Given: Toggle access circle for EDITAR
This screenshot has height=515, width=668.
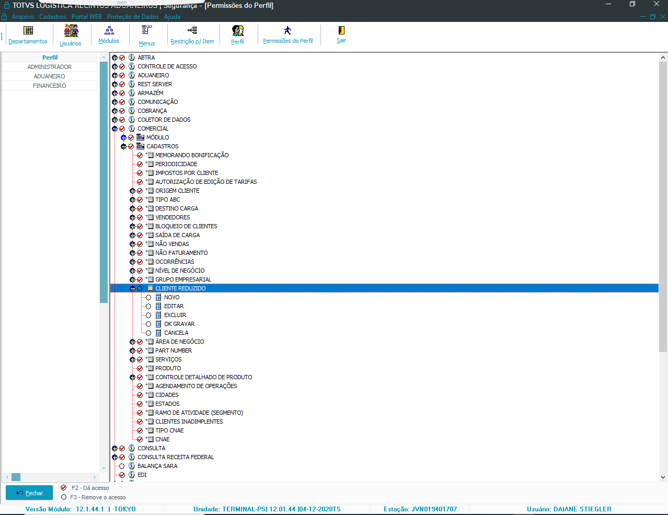Looking at the screenshot, I should (x=148, y=307).
